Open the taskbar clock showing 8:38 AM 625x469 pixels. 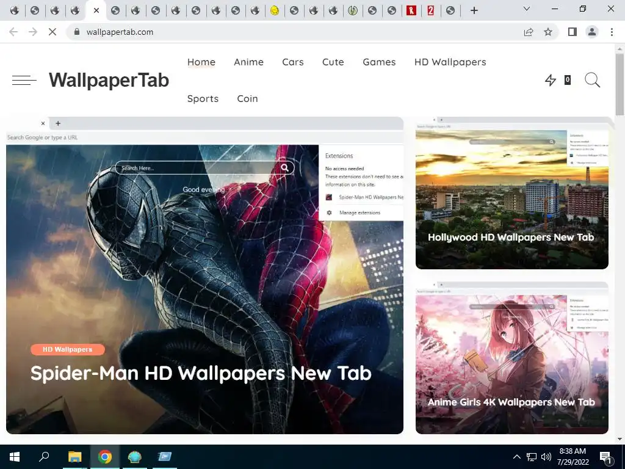pyautogui.click(x=573, y=457)
